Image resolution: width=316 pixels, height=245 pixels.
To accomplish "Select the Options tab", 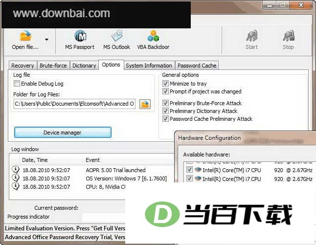I will [x=111, y=65].
